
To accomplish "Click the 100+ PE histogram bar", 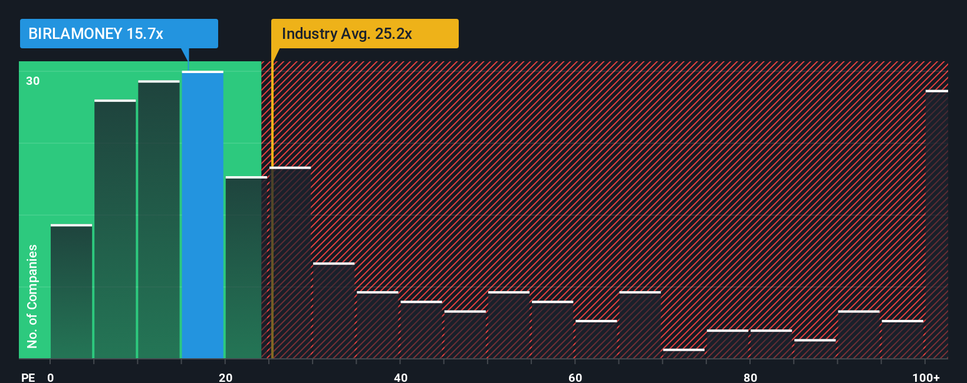I will click(x=937, y=224).
